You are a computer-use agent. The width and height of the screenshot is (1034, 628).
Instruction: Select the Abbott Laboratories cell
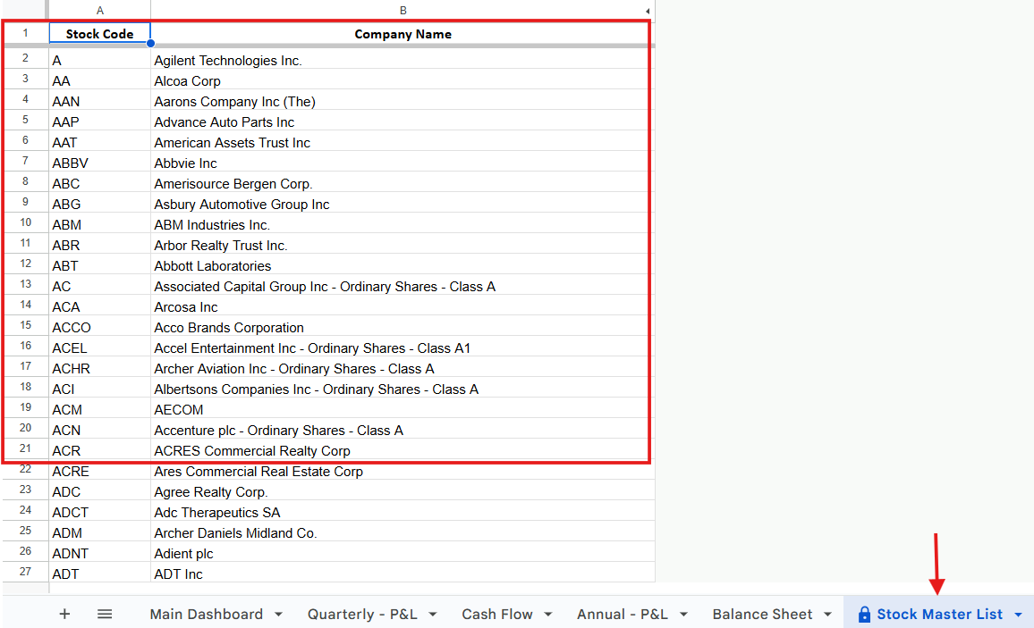(x=403, y=265)
